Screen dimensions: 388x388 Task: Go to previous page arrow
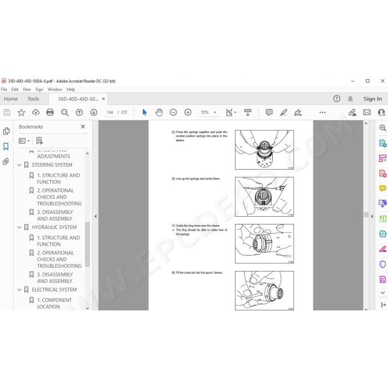pyautogui.click(x=79, y=113)
